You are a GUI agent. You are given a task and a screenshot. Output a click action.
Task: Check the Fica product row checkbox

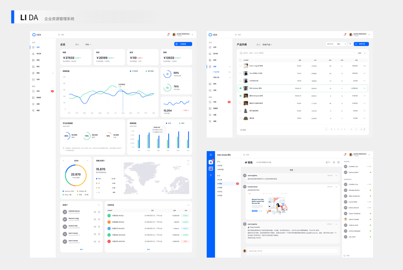pos(241,73)
